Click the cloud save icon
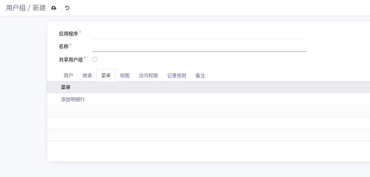 point(54,8)
